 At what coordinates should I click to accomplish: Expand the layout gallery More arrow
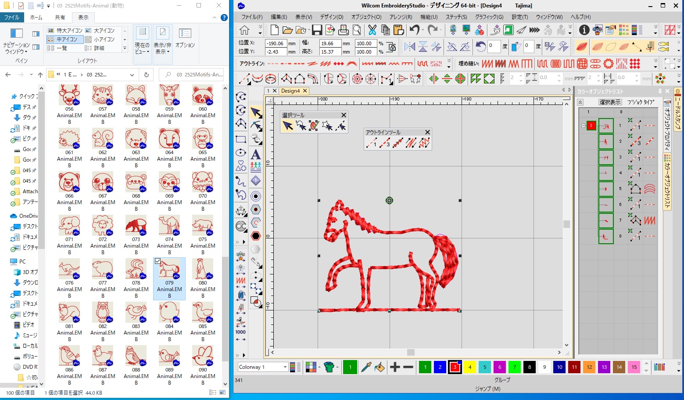coord(125,48)
